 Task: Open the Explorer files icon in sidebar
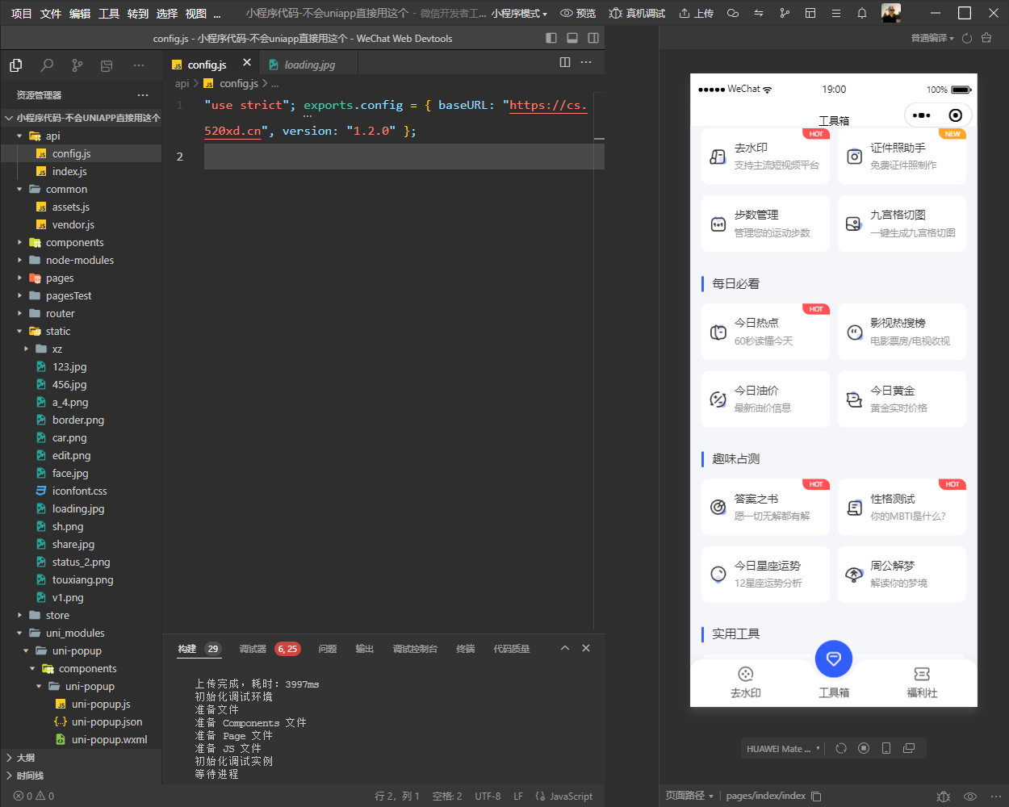pos(15,65)
